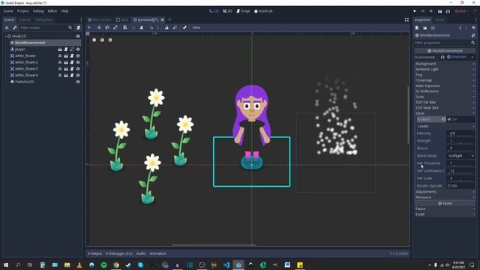This screenshot has width=480, height=270.
Task: Open the viewport View menu button
Action: click(x=196, y=28)
